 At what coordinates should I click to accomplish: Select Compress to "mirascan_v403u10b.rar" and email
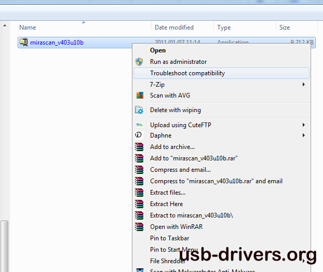[221, 181]
